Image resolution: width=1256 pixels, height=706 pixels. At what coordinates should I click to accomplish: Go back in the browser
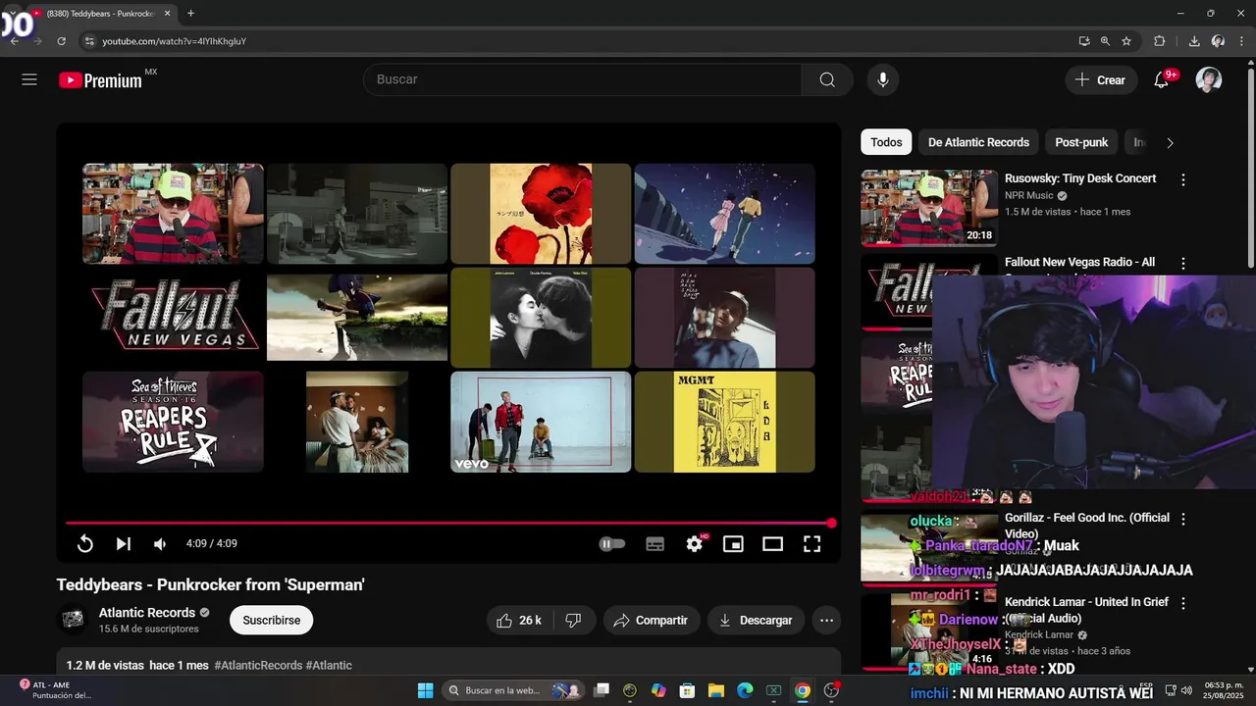click(14, 41)
